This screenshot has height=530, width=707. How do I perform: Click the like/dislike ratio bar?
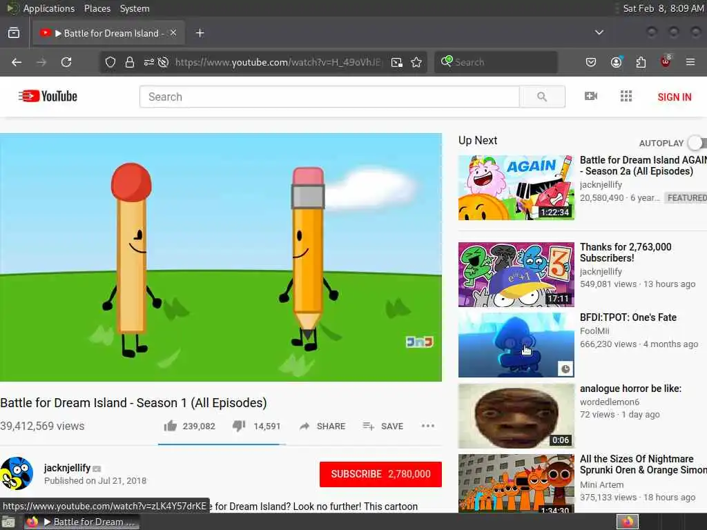click(222, 444)
